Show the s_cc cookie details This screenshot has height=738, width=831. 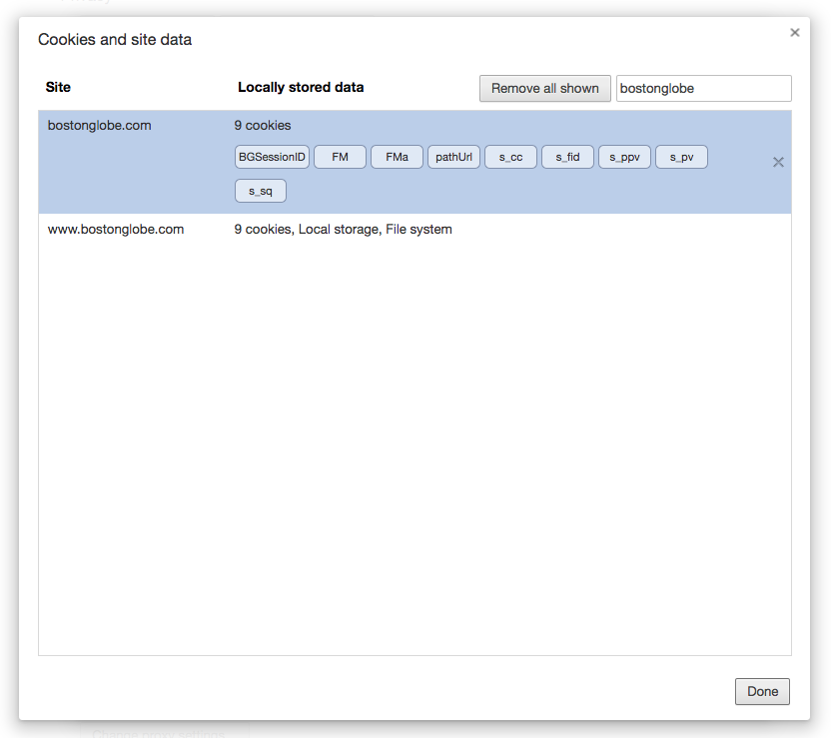511,157
